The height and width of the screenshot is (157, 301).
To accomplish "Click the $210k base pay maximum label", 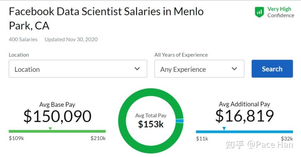I will click(98, 138).
